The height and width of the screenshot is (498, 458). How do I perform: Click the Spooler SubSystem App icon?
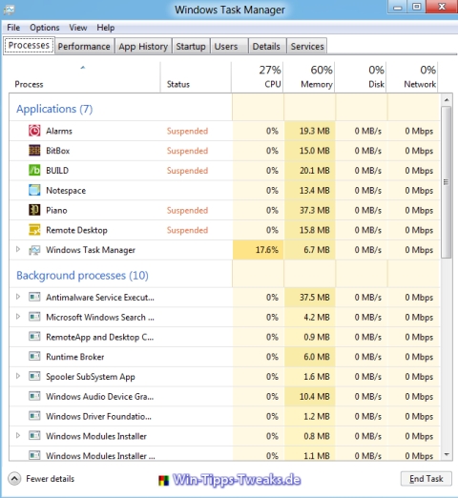click(x=34, y=376)
